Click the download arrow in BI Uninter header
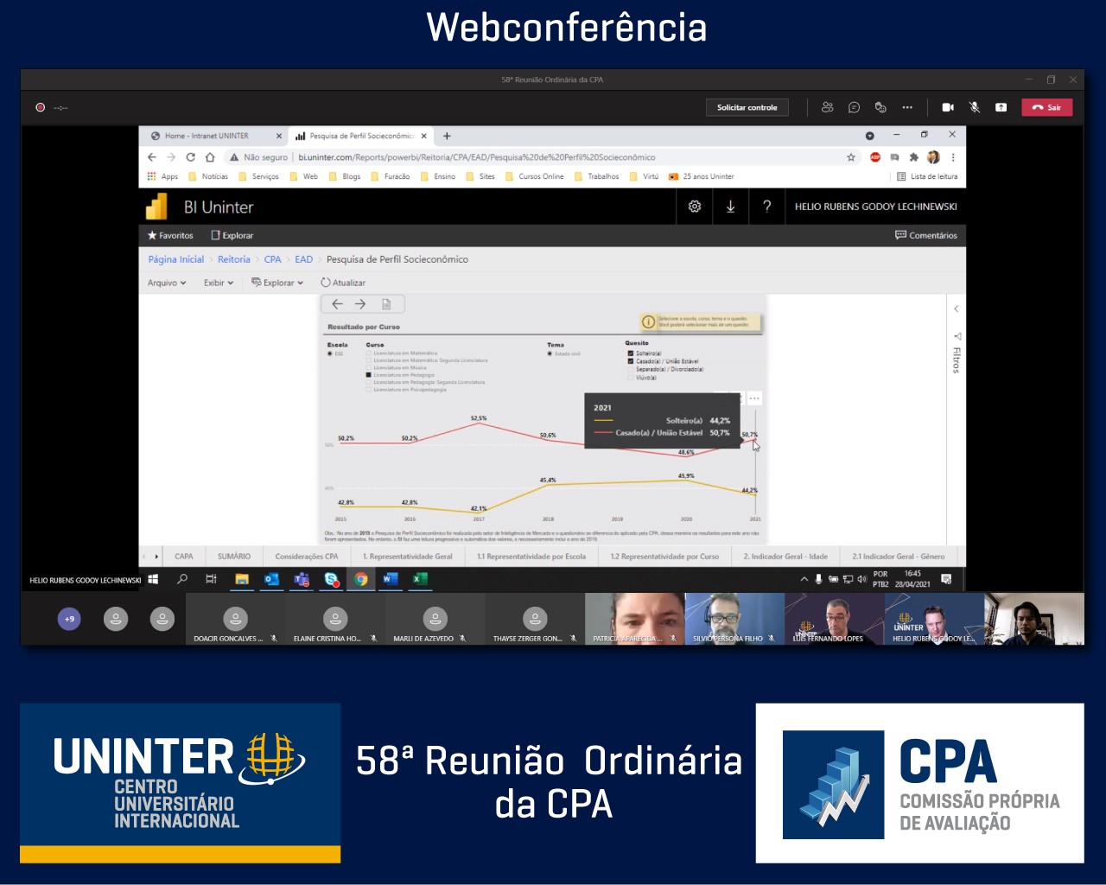 pyautogui.click(x=730, y=207)
